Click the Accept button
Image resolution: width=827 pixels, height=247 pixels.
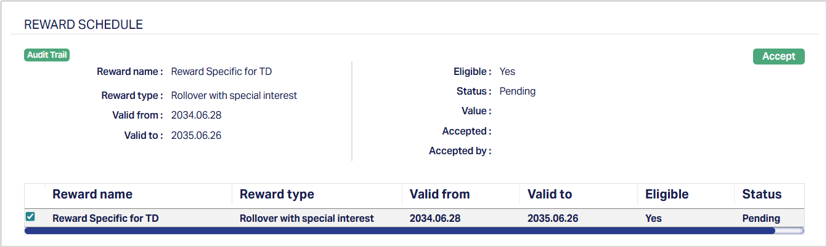[x=778, y=56]
